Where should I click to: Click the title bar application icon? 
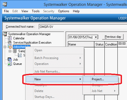click(x=5, y=4)
